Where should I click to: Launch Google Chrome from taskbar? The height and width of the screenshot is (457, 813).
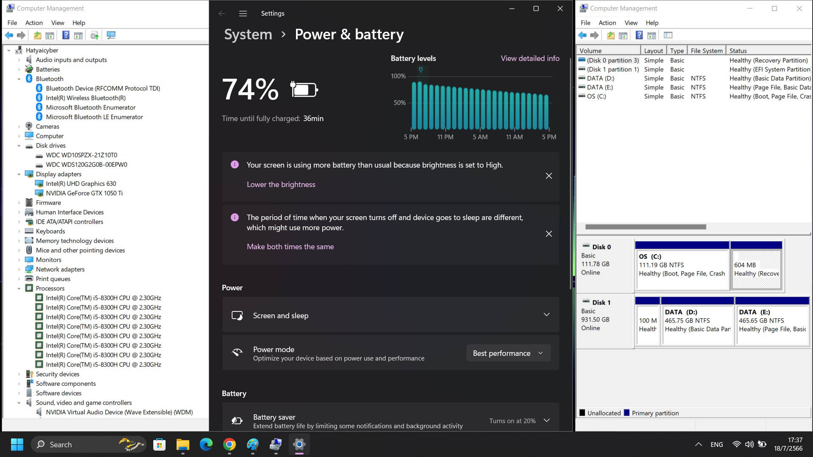pos(230,444)
